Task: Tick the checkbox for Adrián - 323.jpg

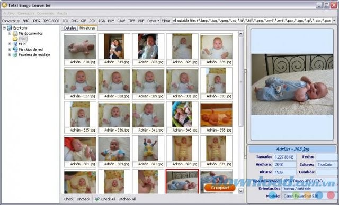Action: point(135,62)
